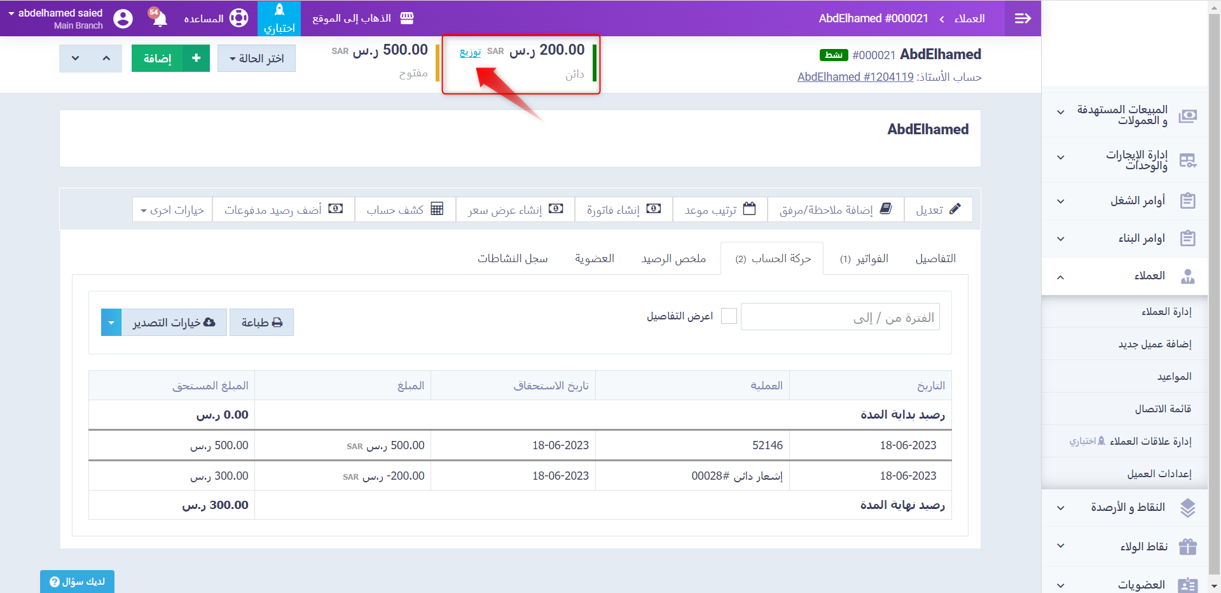Click the rocket trial icon
The image size is (1221, 593).
pyautogui.click(x=279, y=11)
